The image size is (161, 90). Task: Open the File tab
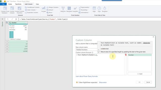(3, 4)
